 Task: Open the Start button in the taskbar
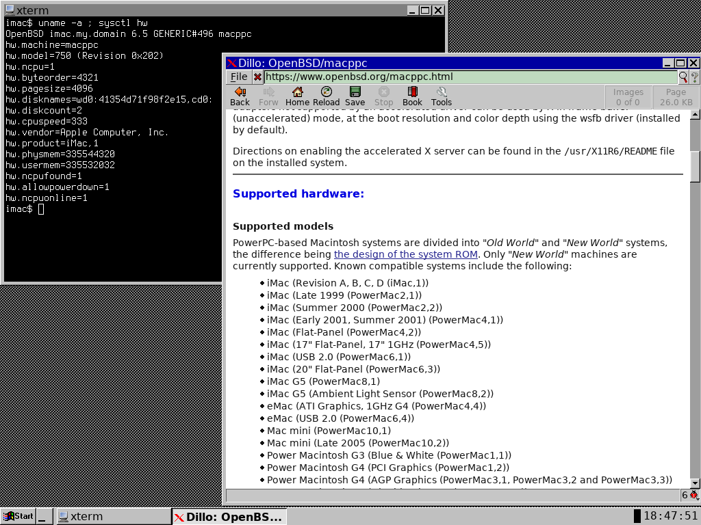point(18,517)
